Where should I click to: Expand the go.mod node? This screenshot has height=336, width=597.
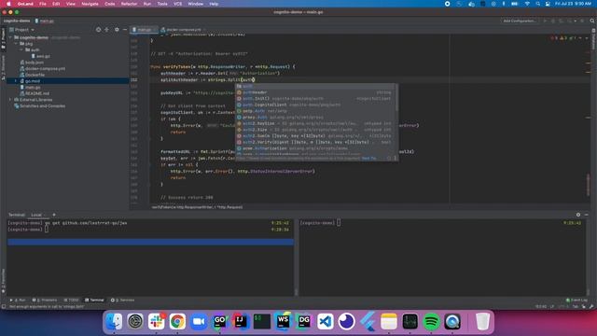pyautogui.click(x=16, y=81)
